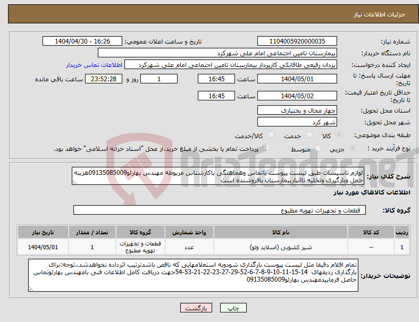Click the تعداد / مقدار column header
Screen dimensions: 419x322
click(x=92, y=232)
